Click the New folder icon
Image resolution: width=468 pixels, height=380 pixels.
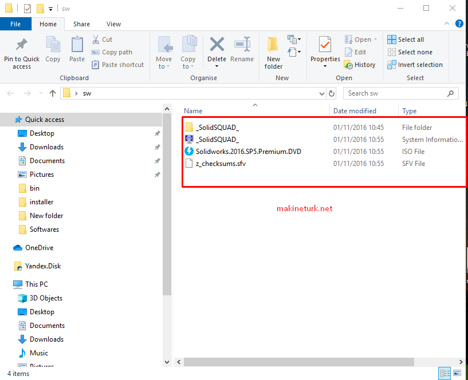[273, 45]
